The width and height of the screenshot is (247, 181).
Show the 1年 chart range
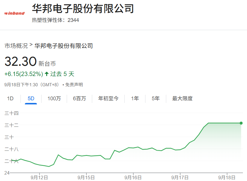tap(135, 99)
